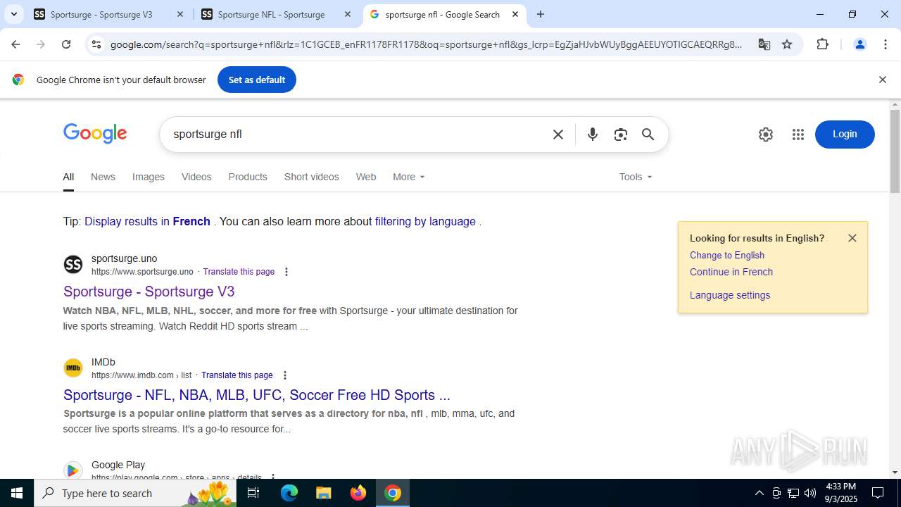Open a new browser tab
Viewport: 901px width, 507px height.
540,14
